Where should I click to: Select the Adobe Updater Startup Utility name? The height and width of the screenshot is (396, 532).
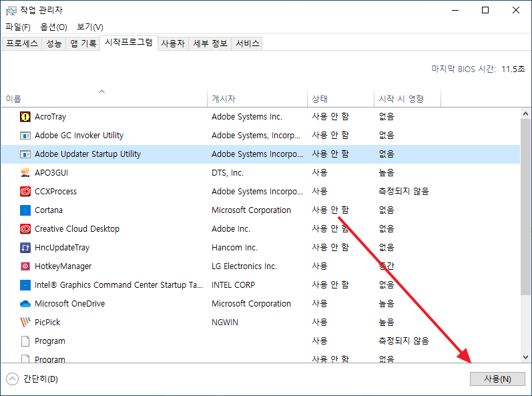[x=87, y=154]
